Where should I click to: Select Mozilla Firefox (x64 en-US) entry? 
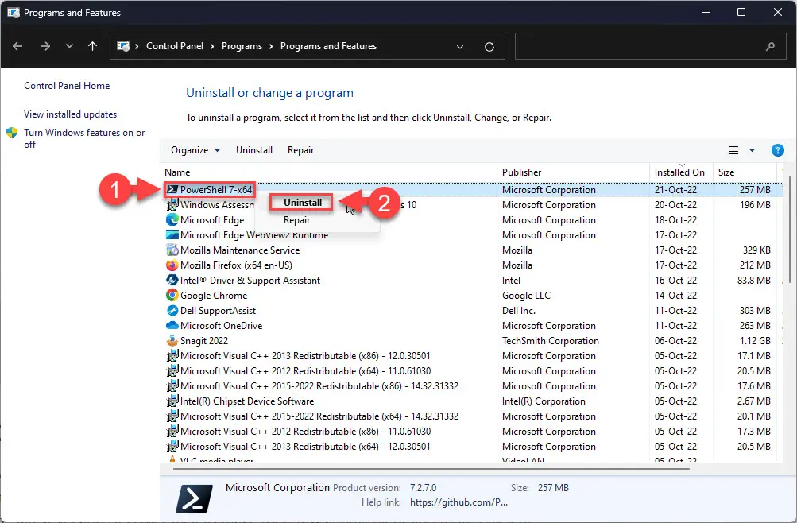point(236,265)
